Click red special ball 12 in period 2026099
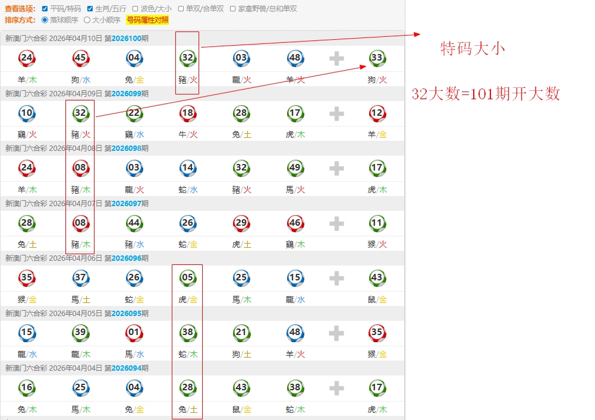This screenshot has height=420, width=595. (x=377, y=113)
